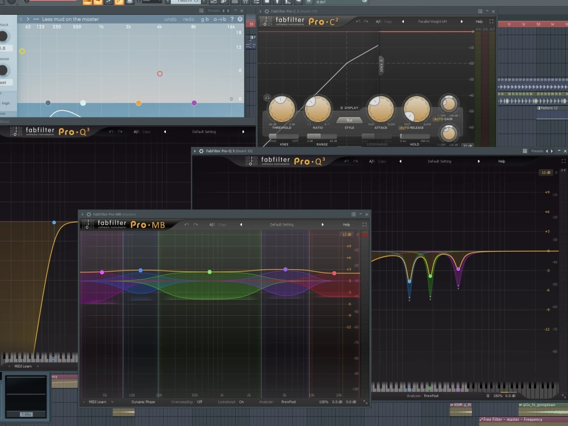Open help question mark in blue EQ

pyautogui.click(x=232, y=19)
